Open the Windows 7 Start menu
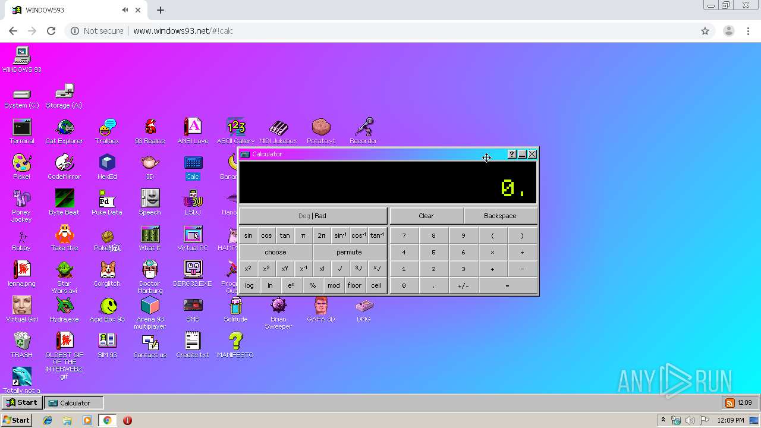 click(x=16, y=420)
